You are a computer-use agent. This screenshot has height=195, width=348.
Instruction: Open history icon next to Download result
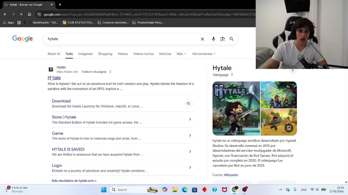tap(188, 103)
